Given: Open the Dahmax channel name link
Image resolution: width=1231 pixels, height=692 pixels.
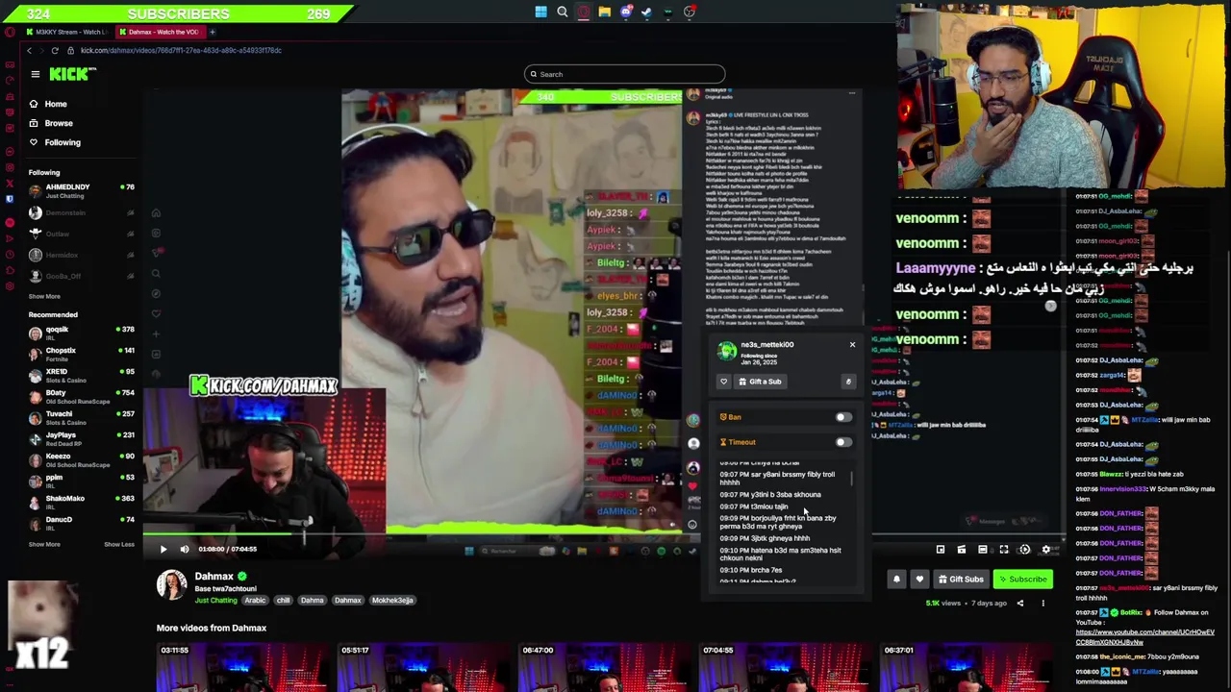Looking at the screenshot, I should (x=214, y=576).
